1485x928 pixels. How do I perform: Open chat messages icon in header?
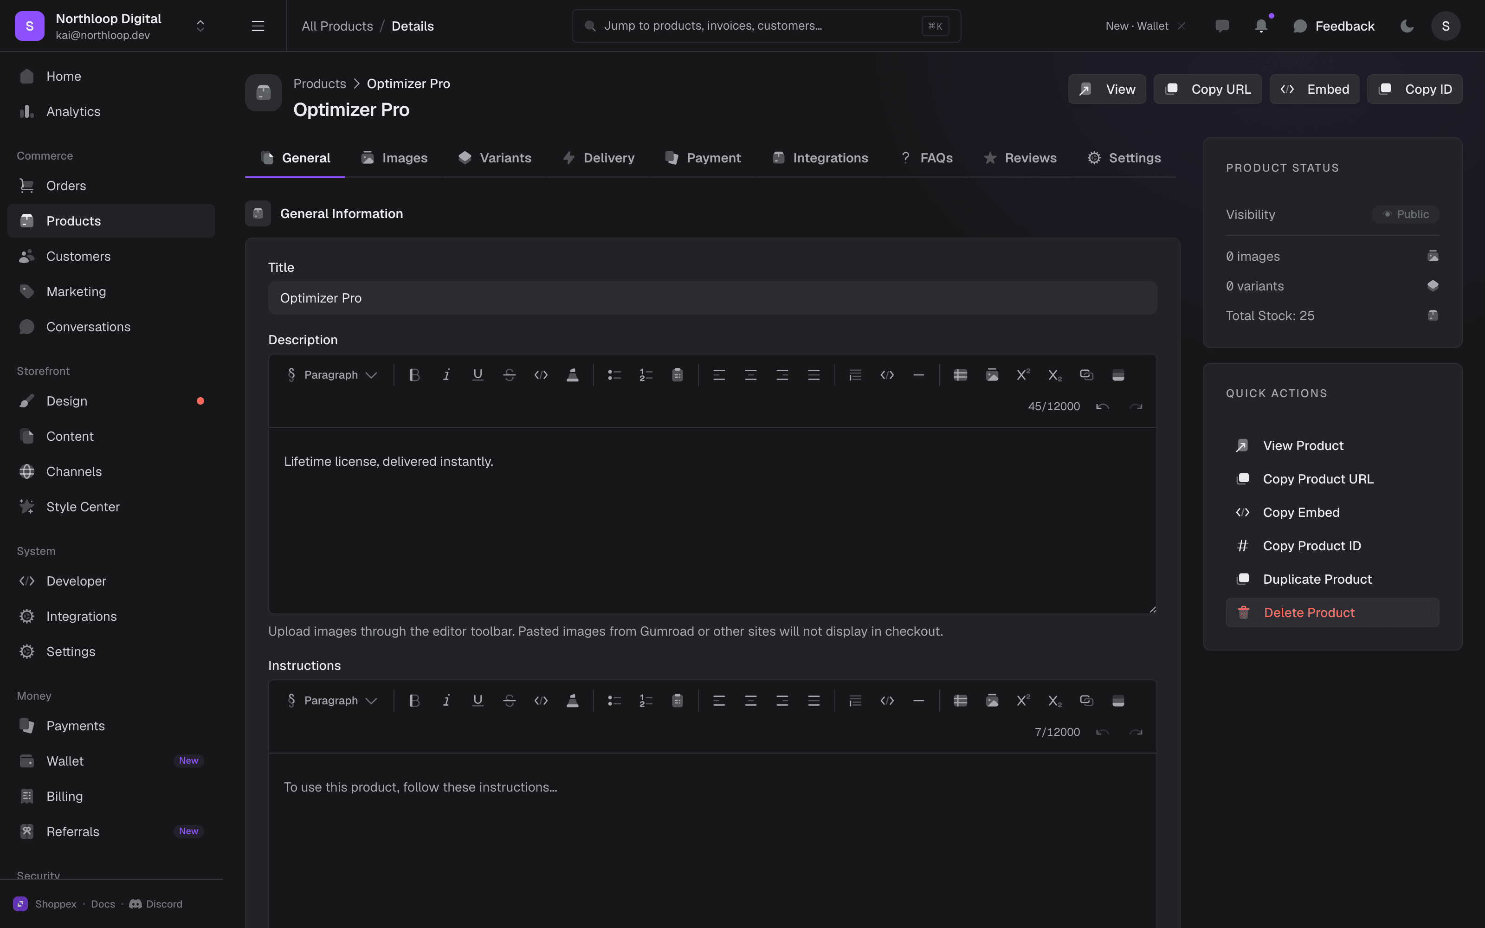(1222, 26)
